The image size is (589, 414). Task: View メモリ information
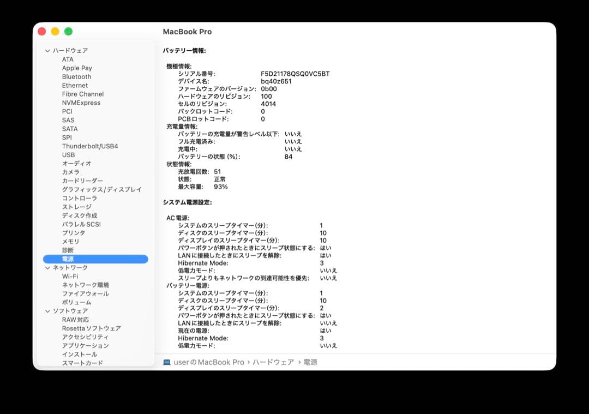70,242
